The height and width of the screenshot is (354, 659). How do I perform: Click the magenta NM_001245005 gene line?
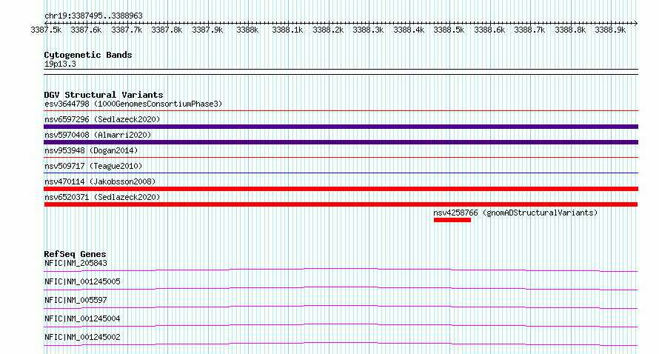click(341, 288)
